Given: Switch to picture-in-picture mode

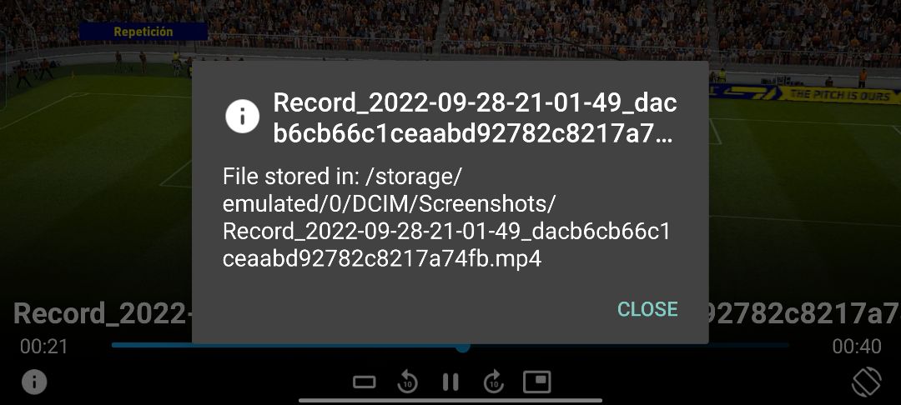Looking at the screenshot, I should (536, 382).
